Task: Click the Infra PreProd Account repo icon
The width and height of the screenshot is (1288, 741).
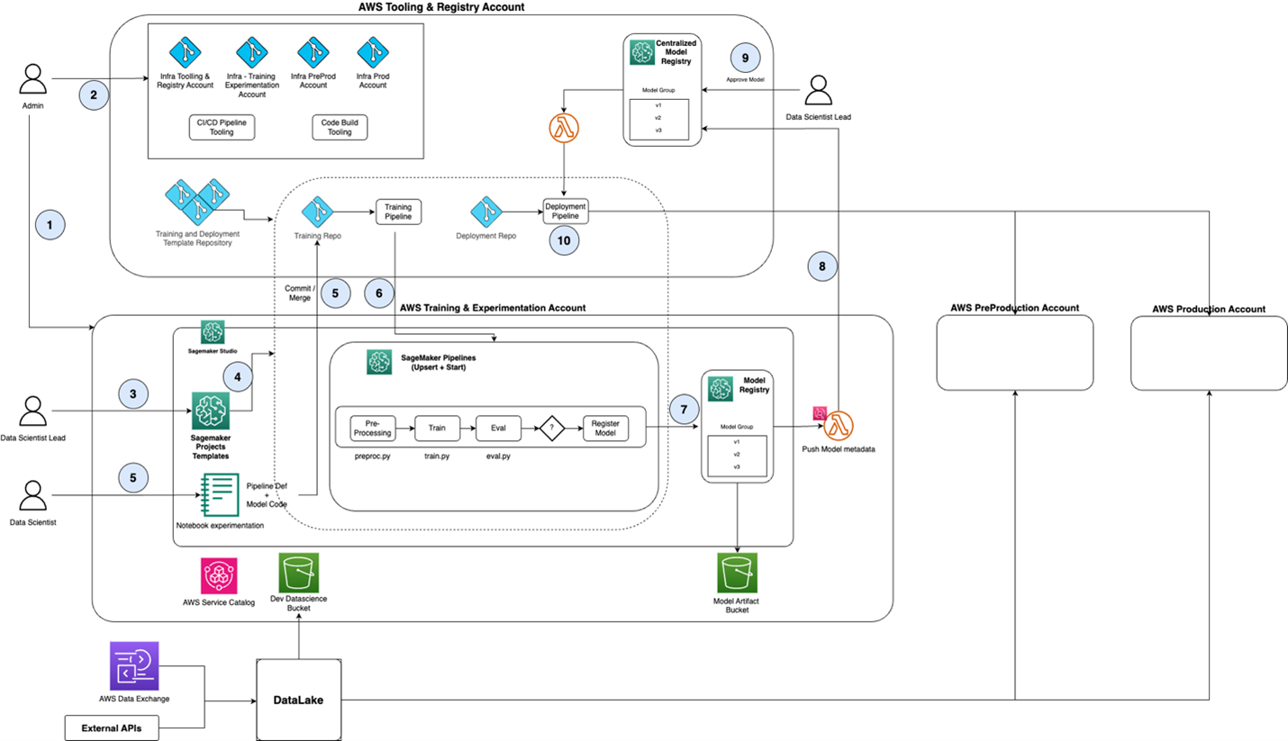Action: click(312, 50)
